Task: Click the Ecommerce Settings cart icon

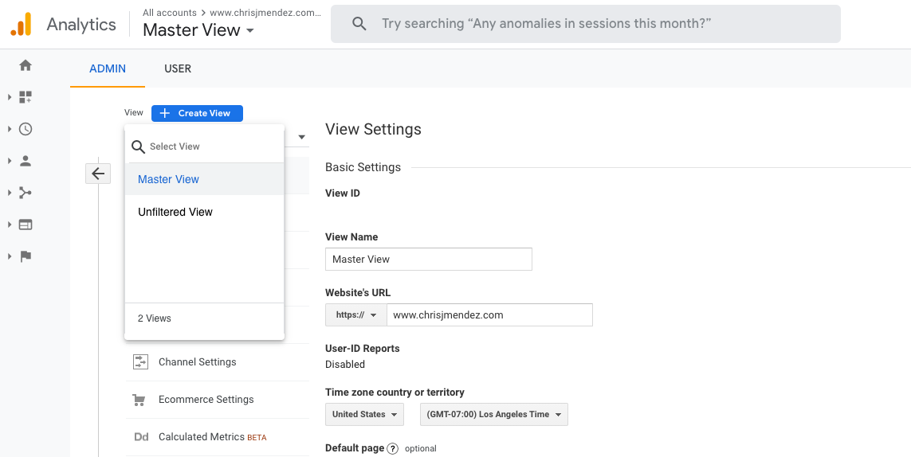Action: tap(139, 400)
